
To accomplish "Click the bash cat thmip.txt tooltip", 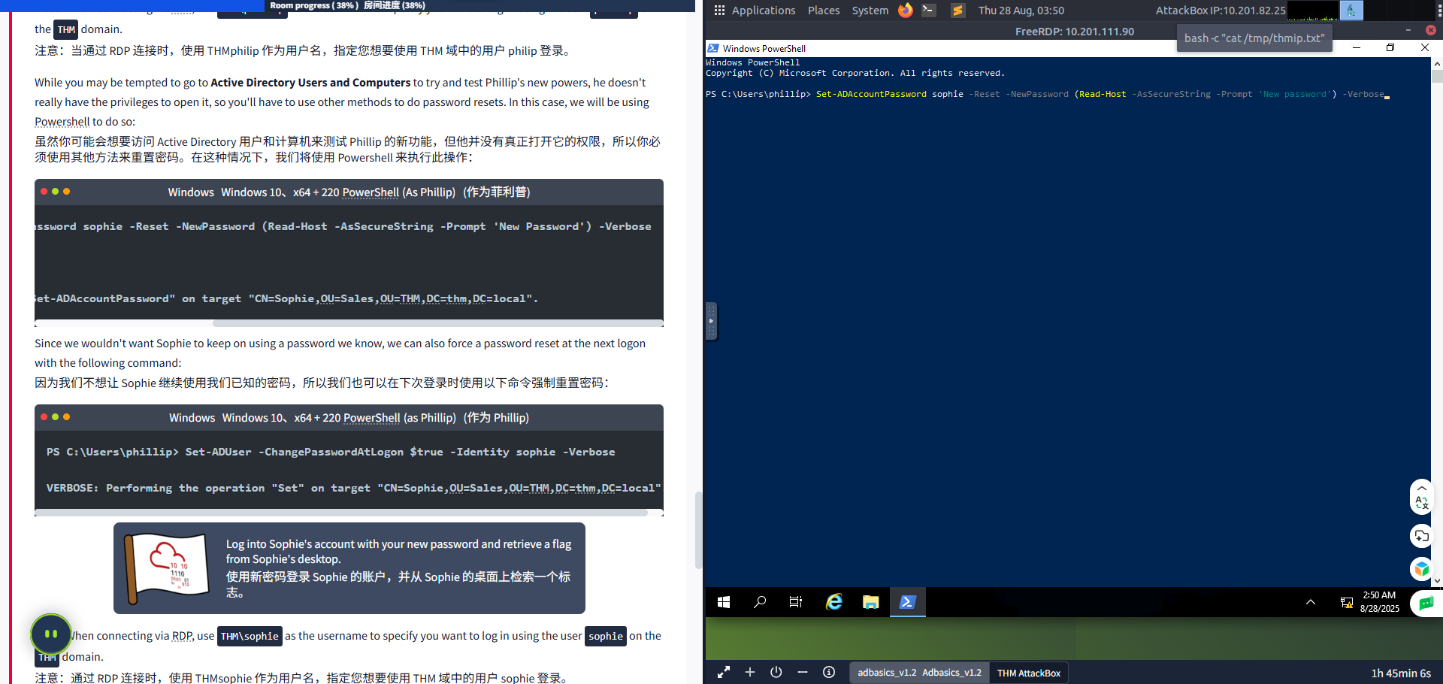I will [1254, 38].
